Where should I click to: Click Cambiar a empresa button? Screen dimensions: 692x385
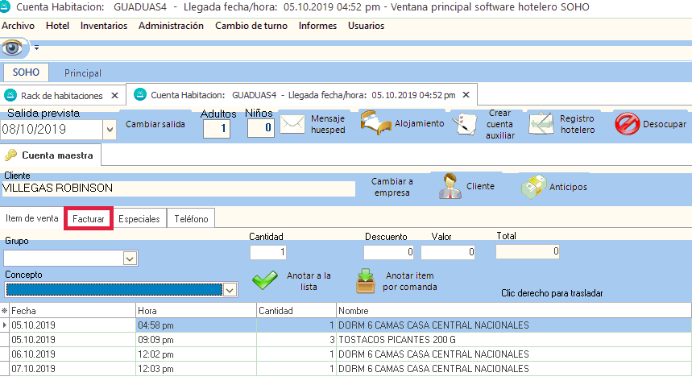pos(392,187)
